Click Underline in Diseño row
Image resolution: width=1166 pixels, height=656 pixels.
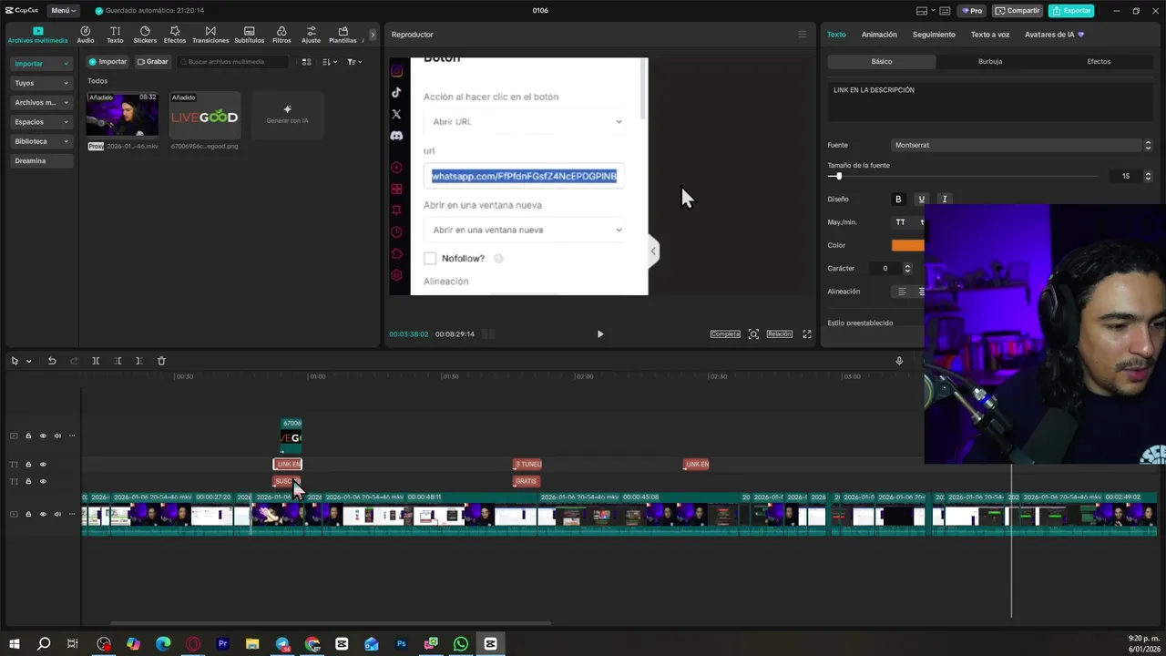click(x=921, y=200)
